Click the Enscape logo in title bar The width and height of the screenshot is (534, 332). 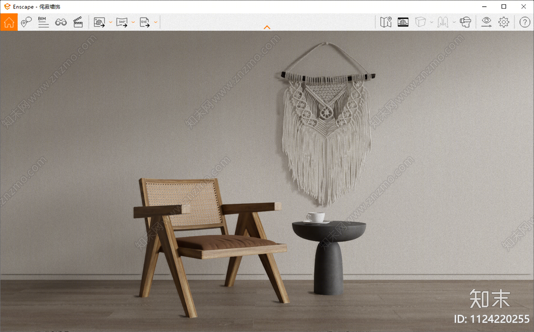7,6
